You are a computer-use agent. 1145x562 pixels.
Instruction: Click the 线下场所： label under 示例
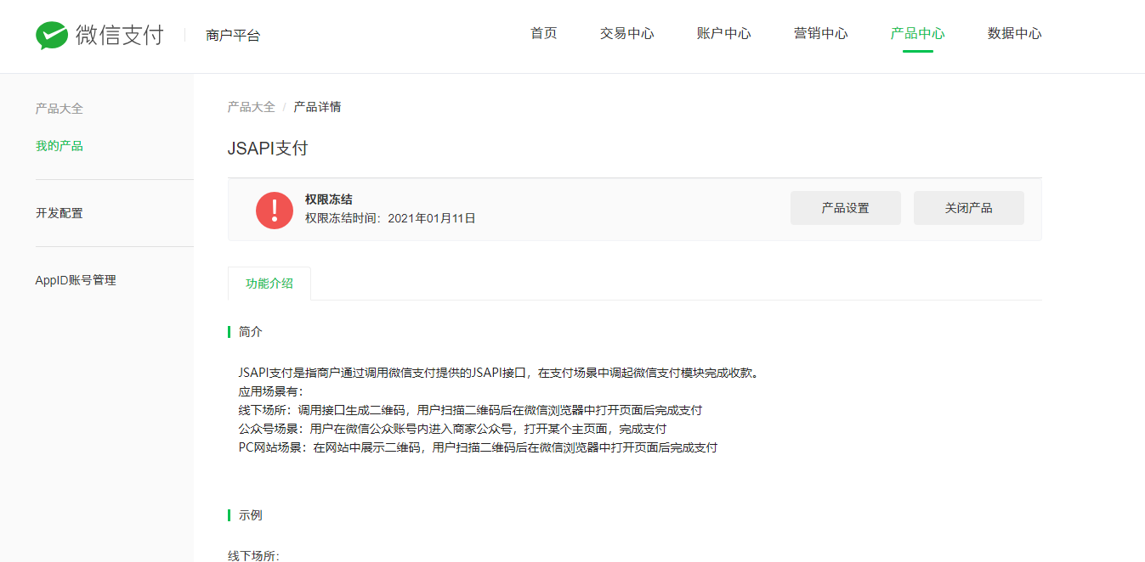coord(253,556)
